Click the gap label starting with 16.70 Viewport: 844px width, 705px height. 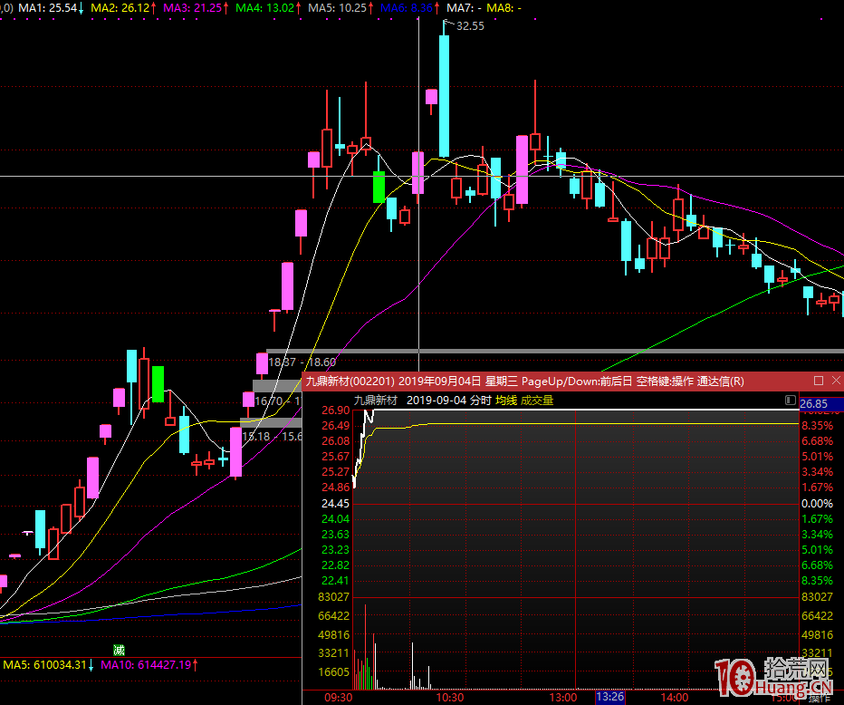(x=278, y=401)
